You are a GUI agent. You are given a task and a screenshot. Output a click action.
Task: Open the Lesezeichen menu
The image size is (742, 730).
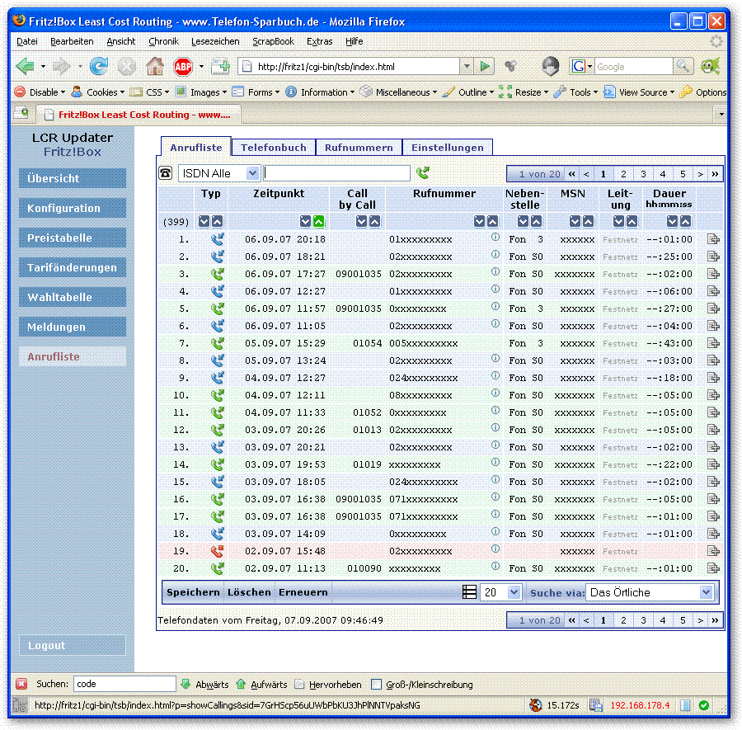pos(215,41)
